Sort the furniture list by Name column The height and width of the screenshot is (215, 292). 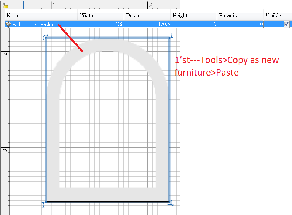41,16
